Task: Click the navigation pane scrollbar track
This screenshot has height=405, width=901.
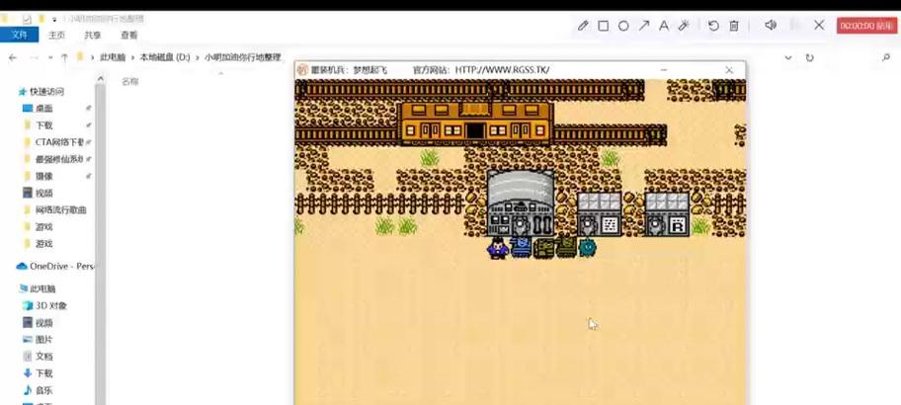Action: [101, 244]
